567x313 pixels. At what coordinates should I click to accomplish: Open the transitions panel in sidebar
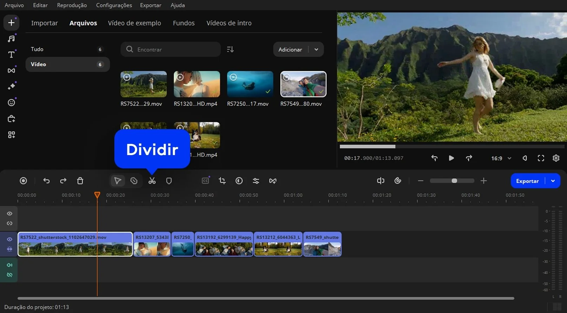click(x=11, y=71)
